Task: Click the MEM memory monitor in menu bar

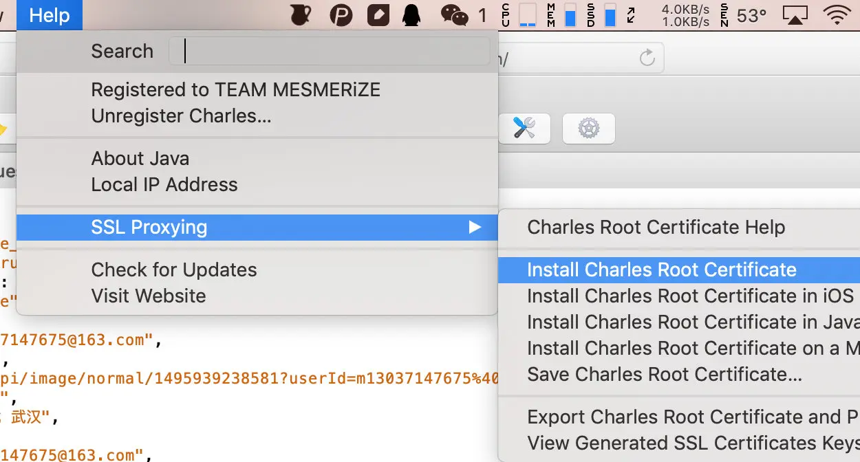Action: click(562, 15)
